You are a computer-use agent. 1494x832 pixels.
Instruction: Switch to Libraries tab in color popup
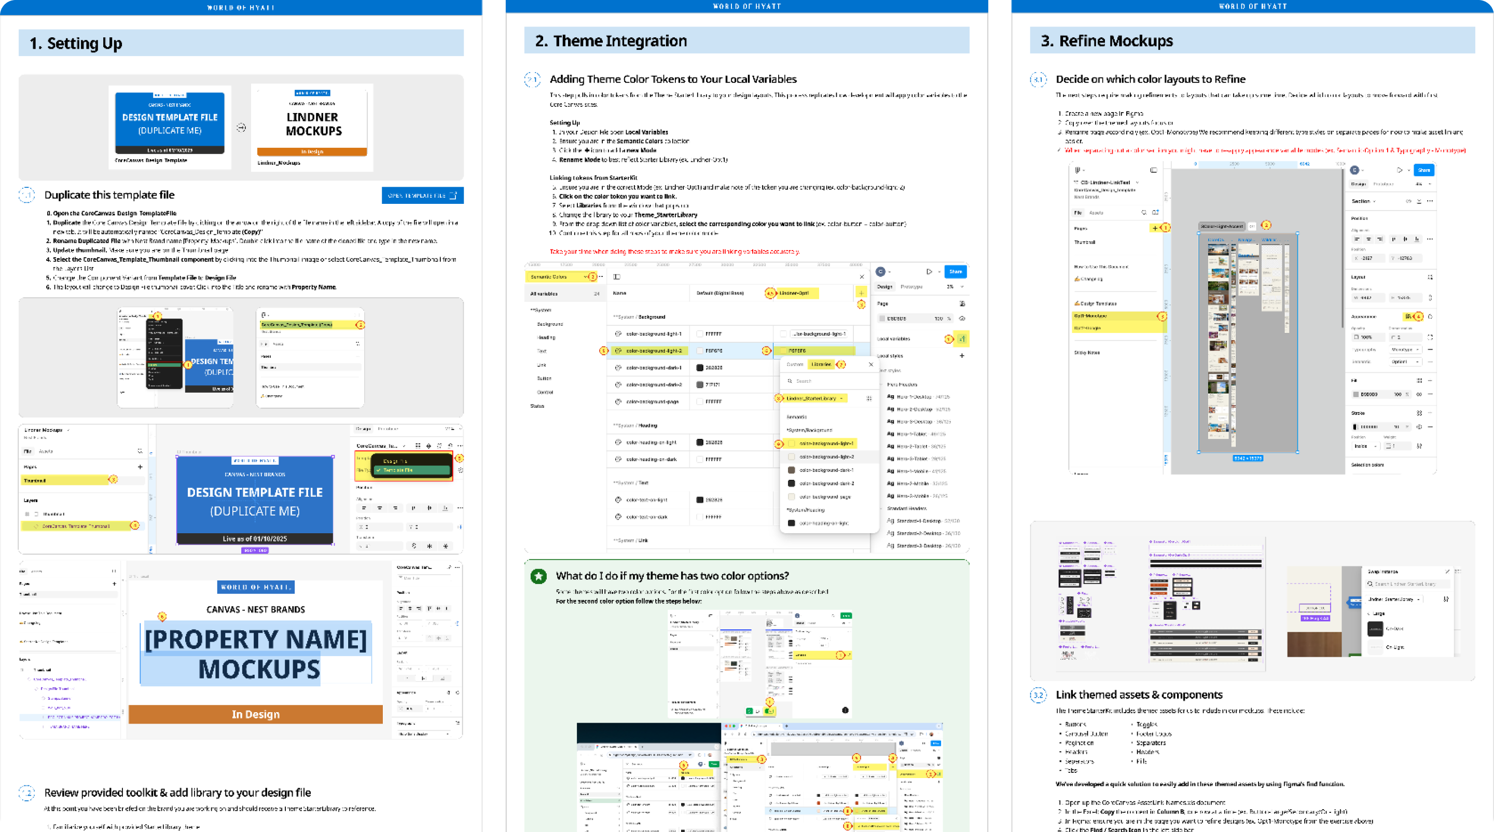pyautogui.click(x=821, y=364)
